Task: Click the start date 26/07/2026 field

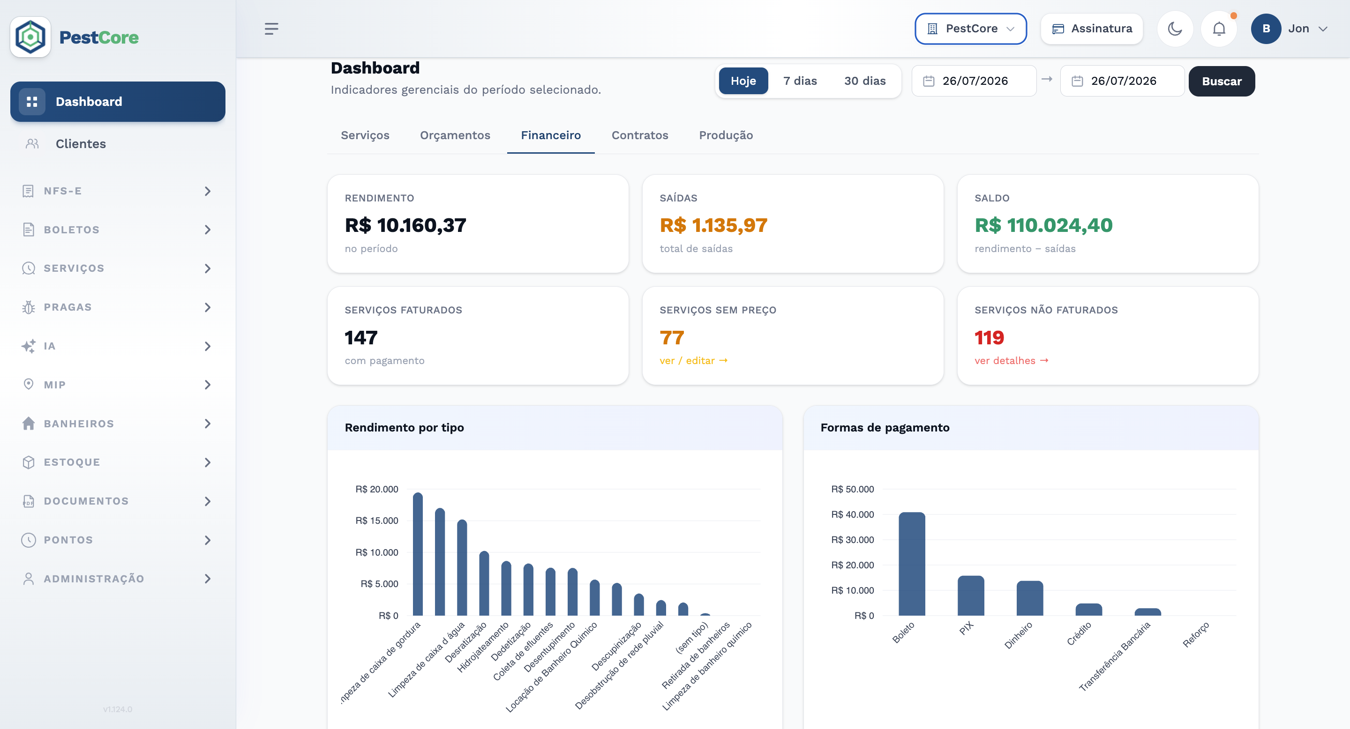Action: pos(974,81)
